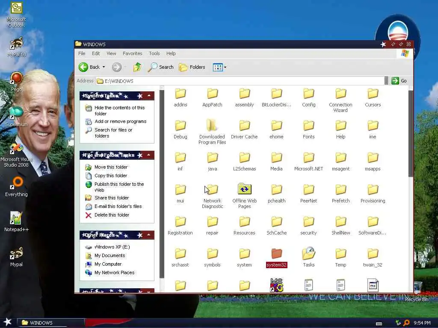Select the Prefetch folder
This screenshot has width=438, height=328.
click(340, 193)
